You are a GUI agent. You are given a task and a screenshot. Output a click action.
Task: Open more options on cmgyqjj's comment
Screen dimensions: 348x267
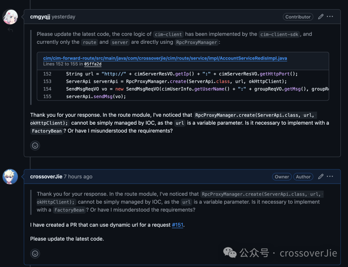(x=330, y=17)
